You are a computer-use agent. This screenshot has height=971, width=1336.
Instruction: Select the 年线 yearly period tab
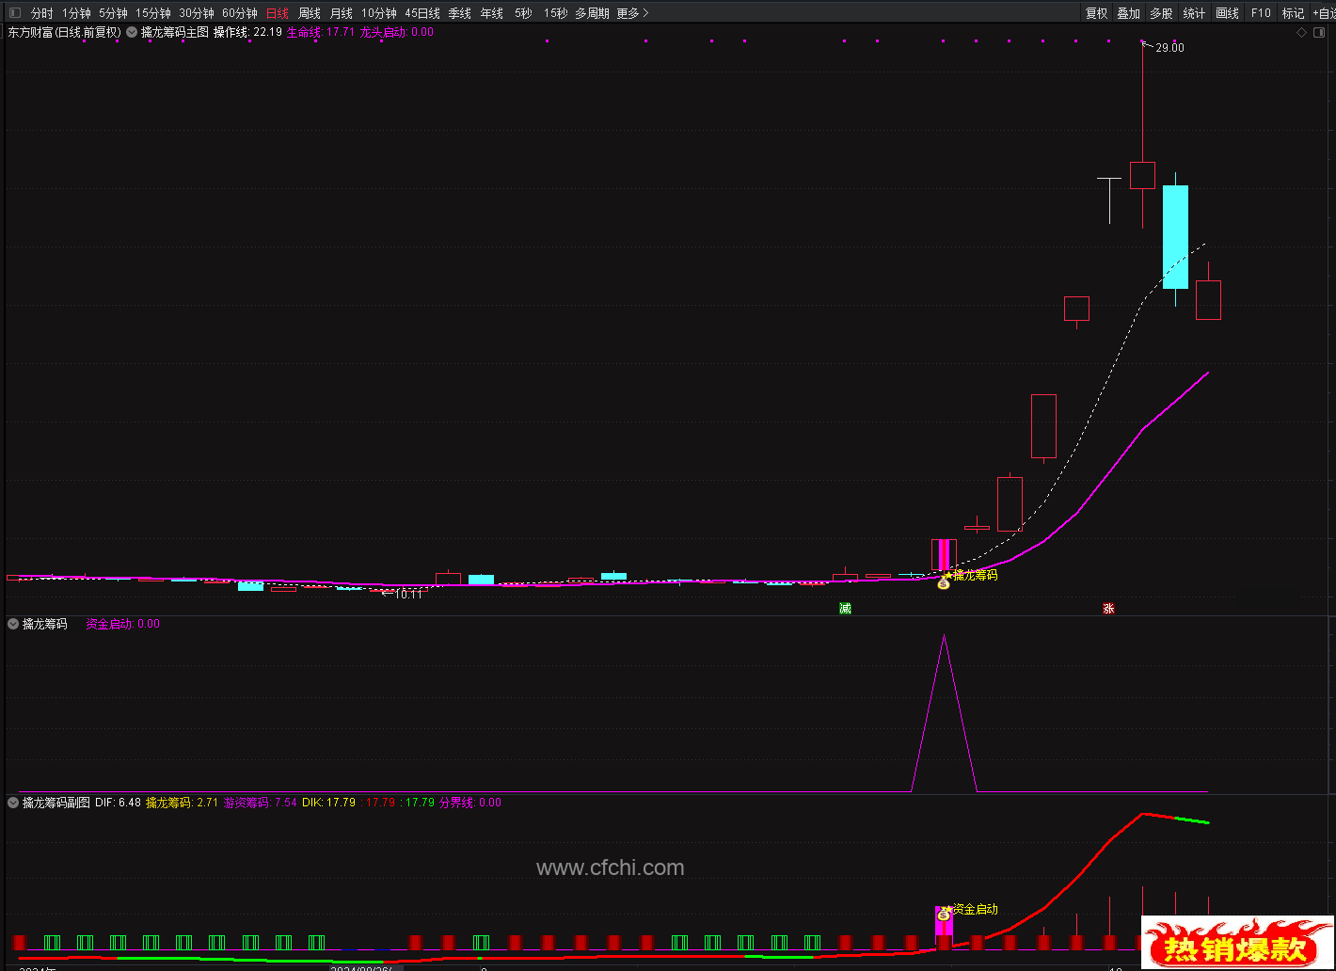coord(492,13)
